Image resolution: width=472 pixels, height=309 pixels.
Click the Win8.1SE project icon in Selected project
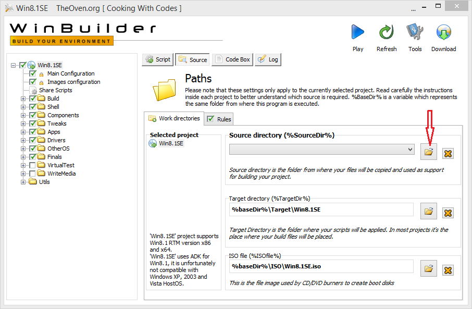click(x=153, y=143)
